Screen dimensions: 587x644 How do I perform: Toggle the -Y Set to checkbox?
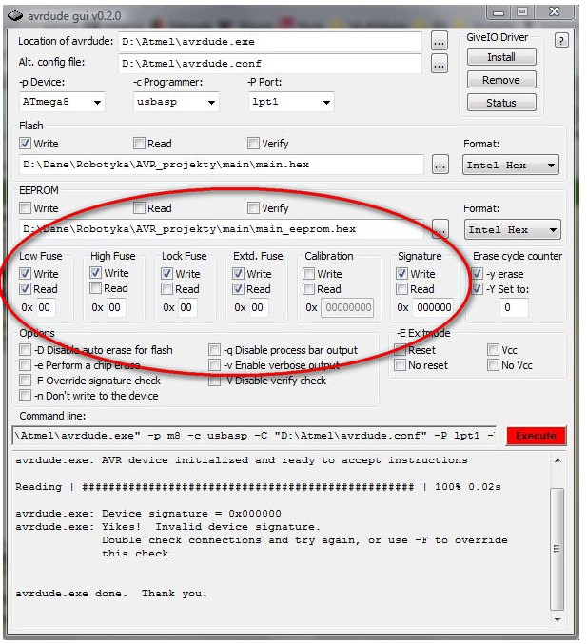coord(477,289)
